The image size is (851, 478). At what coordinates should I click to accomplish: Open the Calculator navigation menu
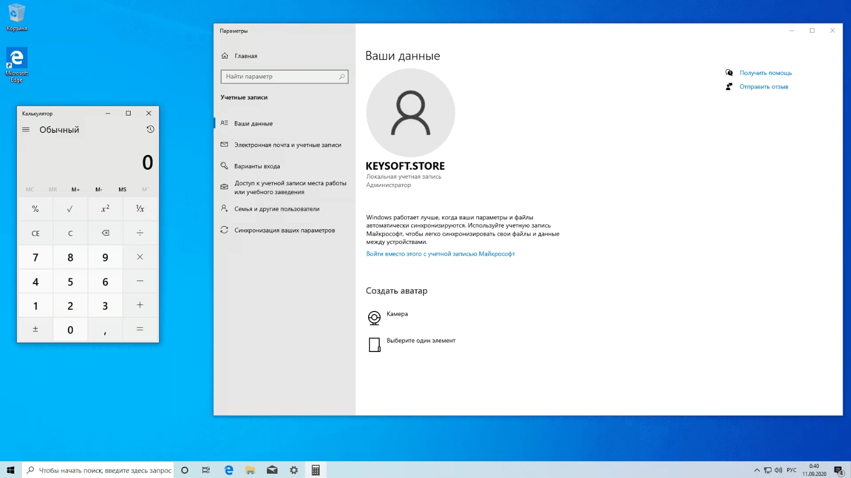point(25,129)
